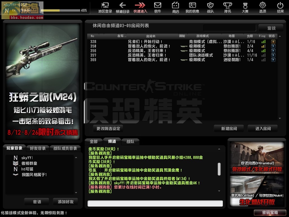
Task: Click the 快速进入 quick join arrow
Action: click(140, 8)
